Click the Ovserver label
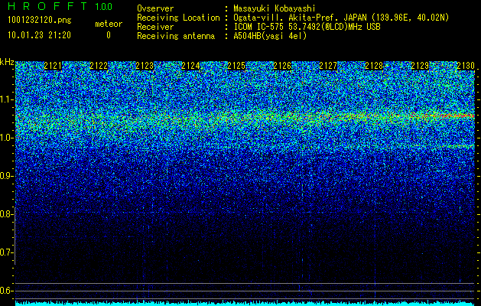 155,8
